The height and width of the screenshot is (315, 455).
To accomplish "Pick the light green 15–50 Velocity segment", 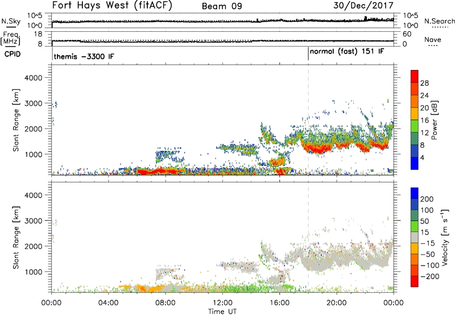I will [415, 226].
